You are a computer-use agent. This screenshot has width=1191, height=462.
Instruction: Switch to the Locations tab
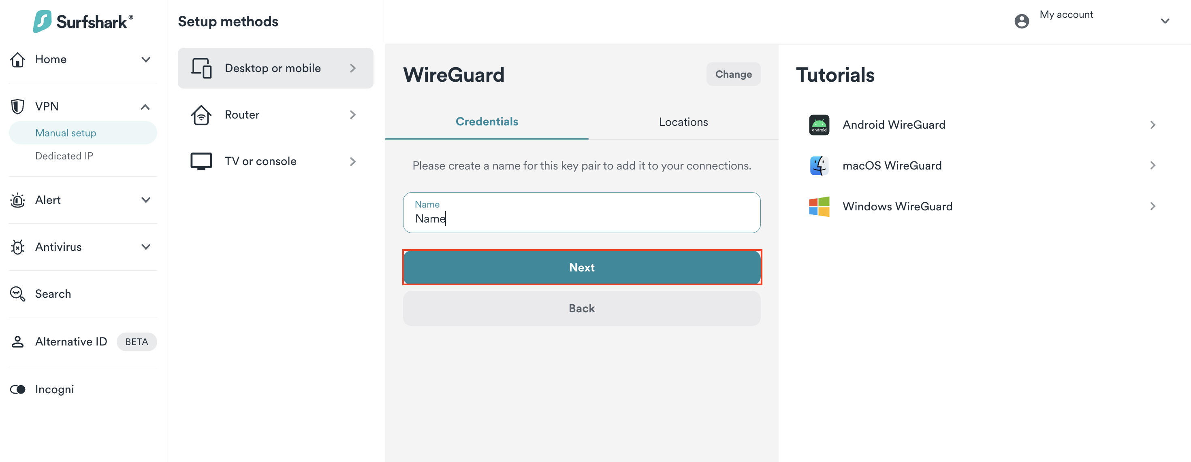pyautogui.click(x=683, y=122)
